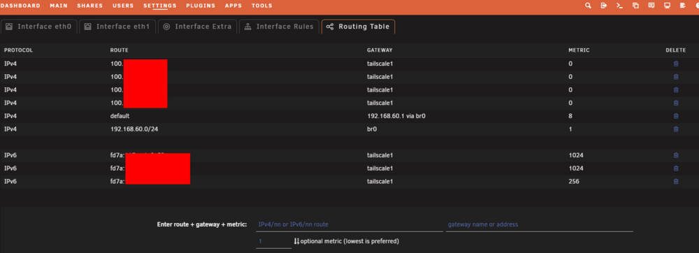Open the feedback speech bubble icon
Viewport: 699px width, 253px height.
[651, 6]
